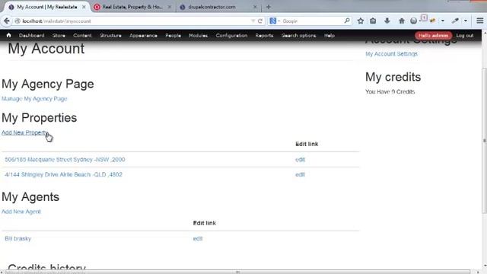Open the Help admin menu
This screenshot has width=487, height=274.
[329, 36]
